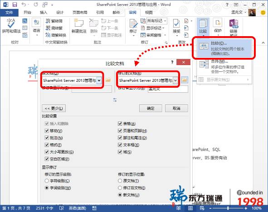Click the save icon in the quick access toolbar
Image resolution: width=268 pixels, height=212 pixels.
[x=15, y=5]
